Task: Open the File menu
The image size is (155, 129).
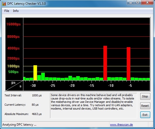Action: [7, 11]
